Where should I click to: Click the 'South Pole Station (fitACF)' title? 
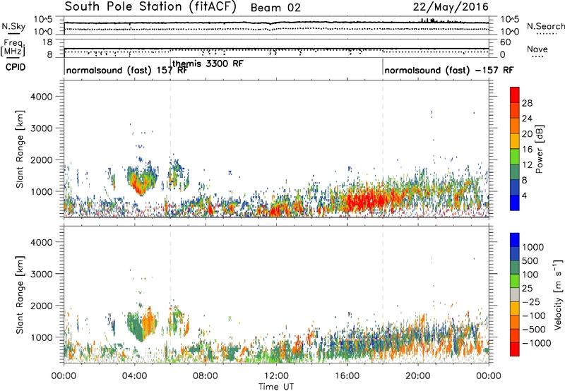click(x=150, y=7)
